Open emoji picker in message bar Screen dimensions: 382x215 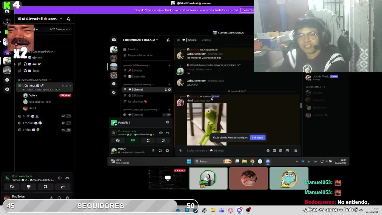[x=268, y=150]
